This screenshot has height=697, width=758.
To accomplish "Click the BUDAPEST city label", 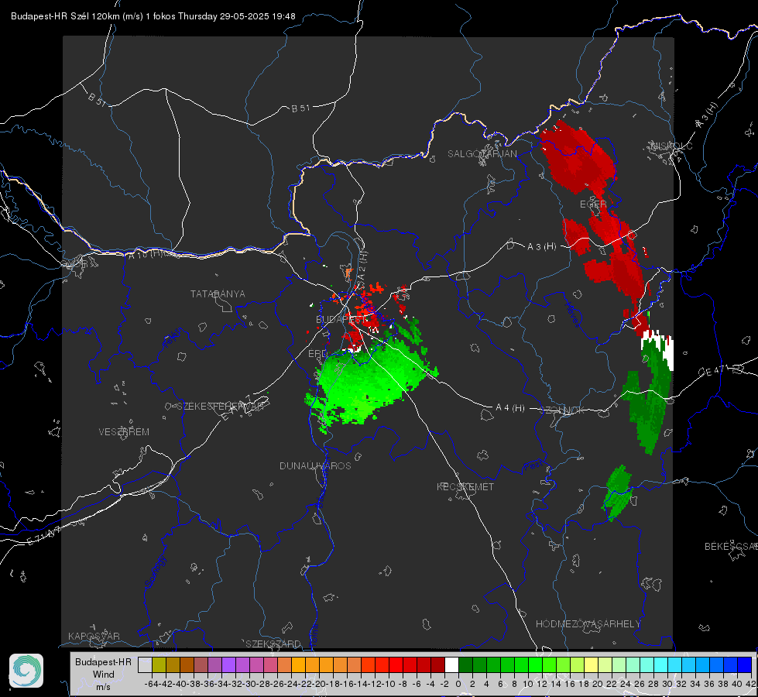I will pyautogui.click(x=341, y=319).
